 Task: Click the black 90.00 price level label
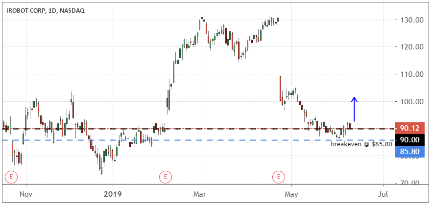click(x=408, y=139)
